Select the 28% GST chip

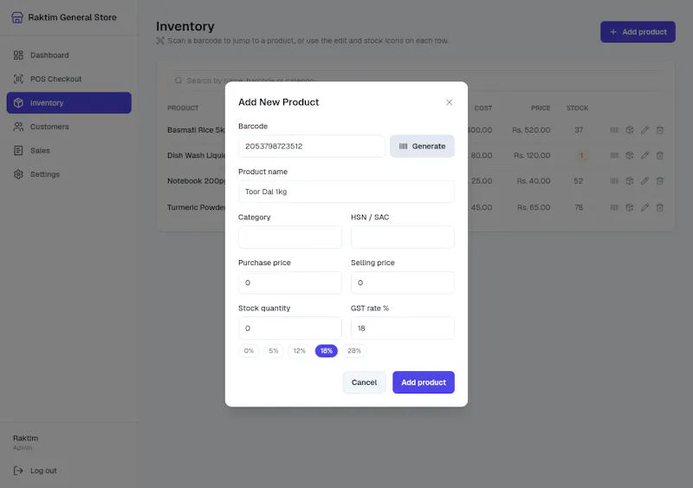354,351
